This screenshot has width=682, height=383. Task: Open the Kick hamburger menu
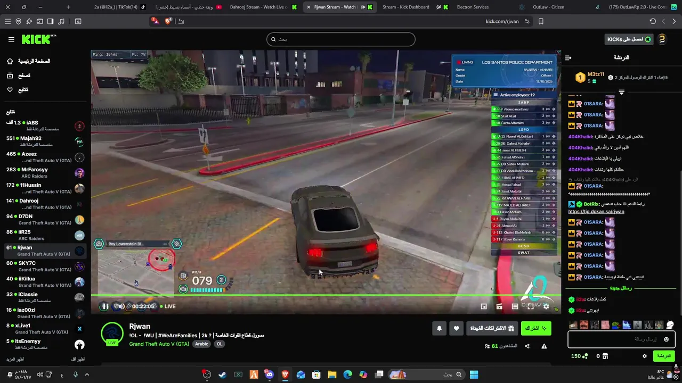[11, 39]
